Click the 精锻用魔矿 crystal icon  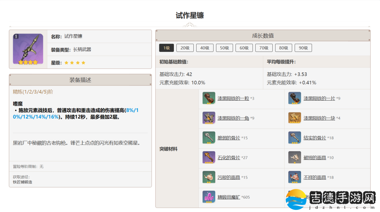click(x=209, y=197)
